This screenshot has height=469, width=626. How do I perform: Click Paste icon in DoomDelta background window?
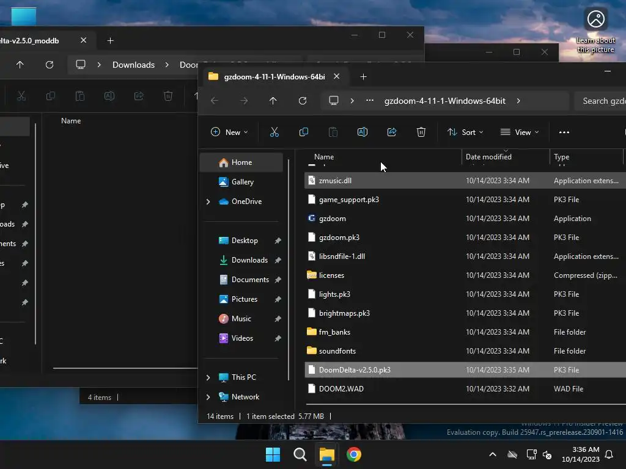point(80,96)
